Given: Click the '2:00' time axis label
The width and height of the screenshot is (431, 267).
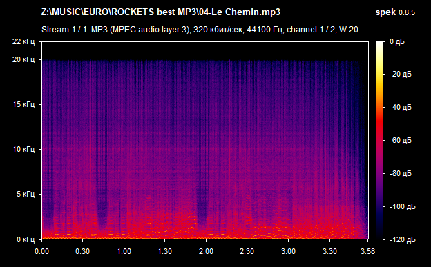Looking at the screenshot, I should click(206, 251).
